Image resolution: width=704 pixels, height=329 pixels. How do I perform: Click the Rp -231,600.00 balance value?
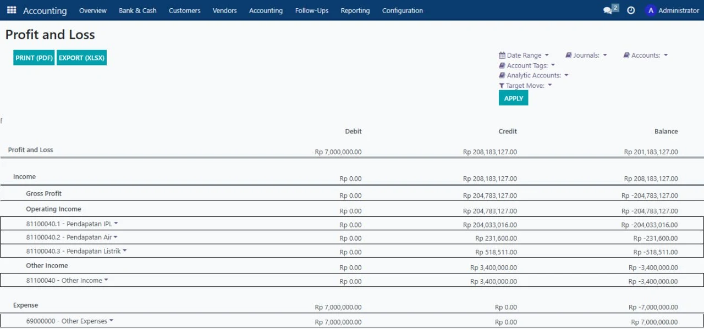pyautogui.click(x=656, y=238)
